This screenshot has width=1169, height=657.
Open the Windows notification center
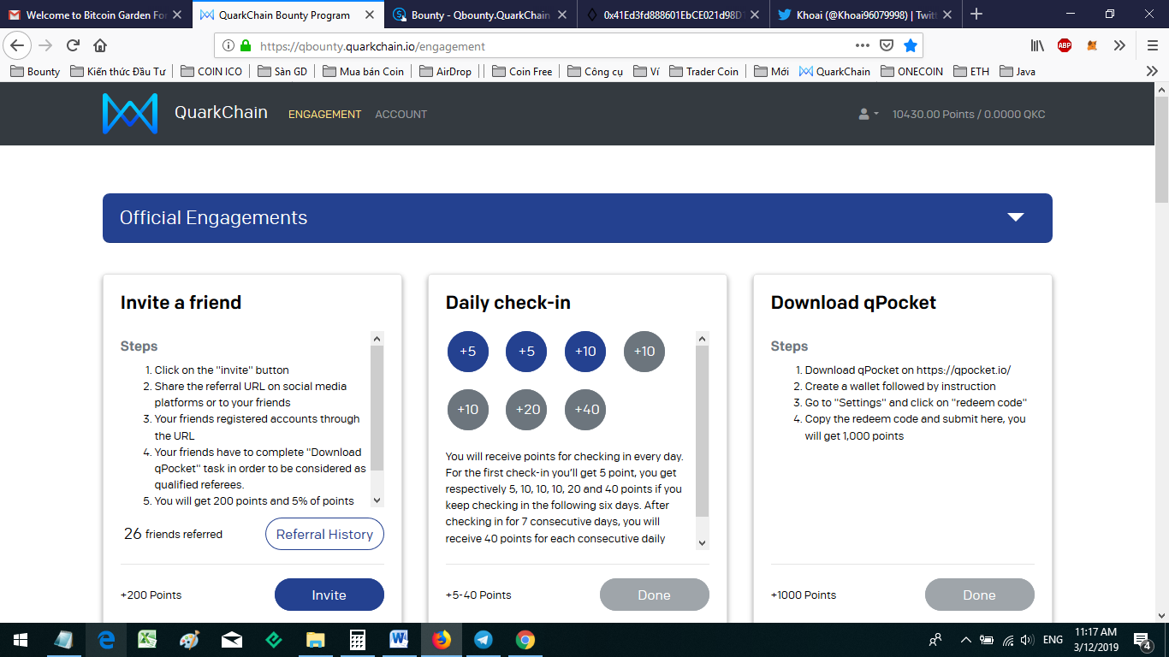pyautogui.click(x=1142, y=640)
